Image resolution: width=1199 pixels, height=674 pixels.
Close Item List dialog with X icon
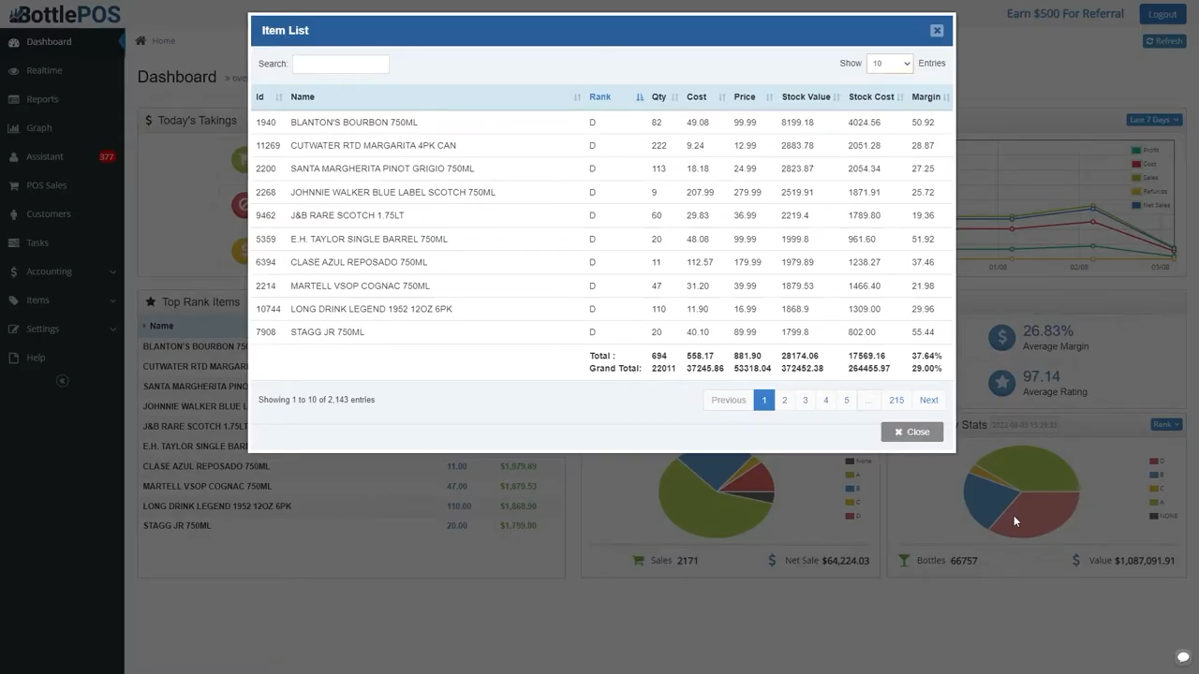[x=937, y=31]
